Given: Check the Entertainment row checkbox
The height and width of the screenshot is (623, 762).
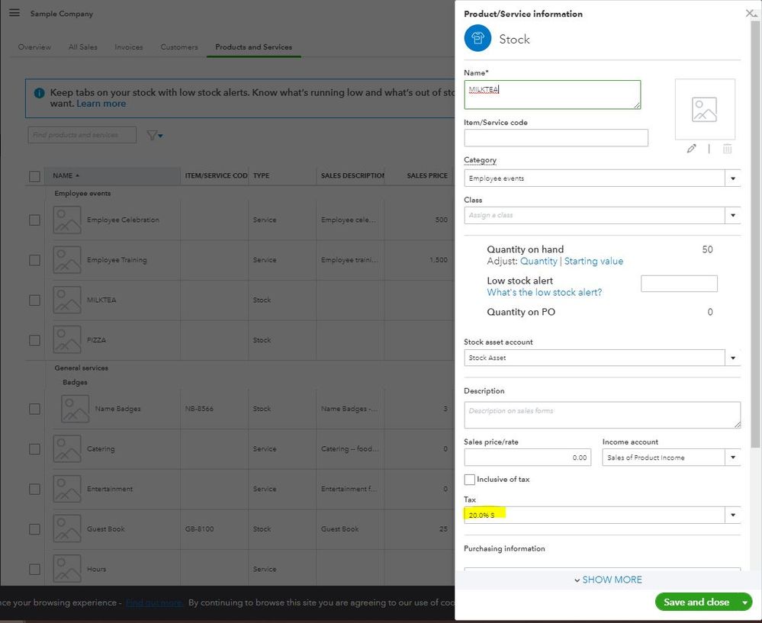Looking at the screenshot, I should click(34, 489).
